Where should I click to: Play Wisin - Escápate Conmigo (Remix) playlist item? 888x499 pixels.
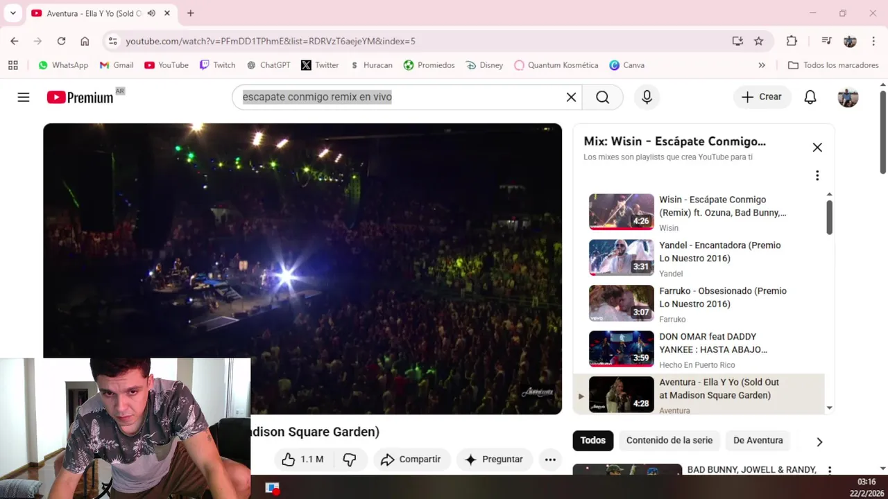699,212
